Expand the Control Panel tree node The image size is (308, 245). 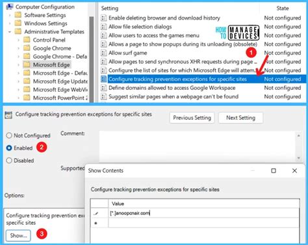pos(18,40)
